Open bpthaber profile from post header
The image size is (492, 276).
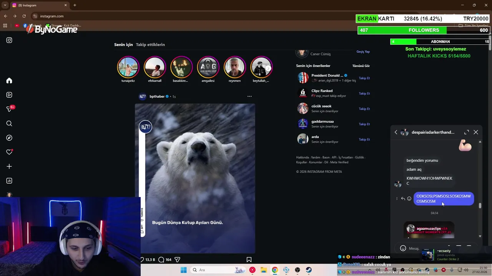coord(157,96)
